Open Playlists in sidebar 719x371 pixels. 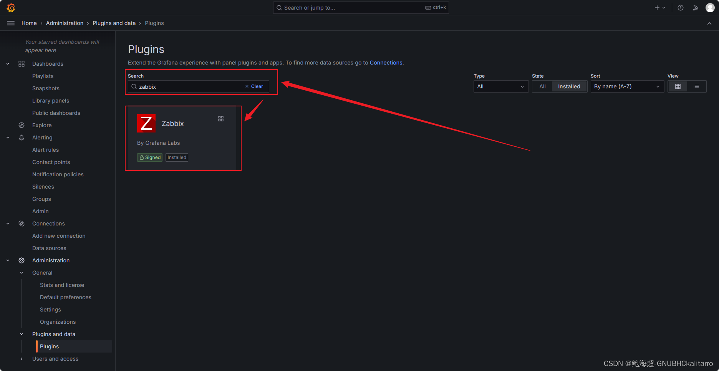click(43, 76)
